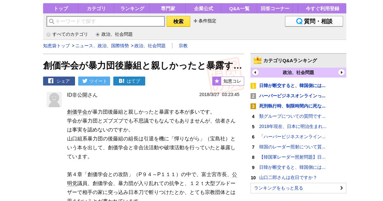Share on Facebook with シェア button

(x=59, y=81)
